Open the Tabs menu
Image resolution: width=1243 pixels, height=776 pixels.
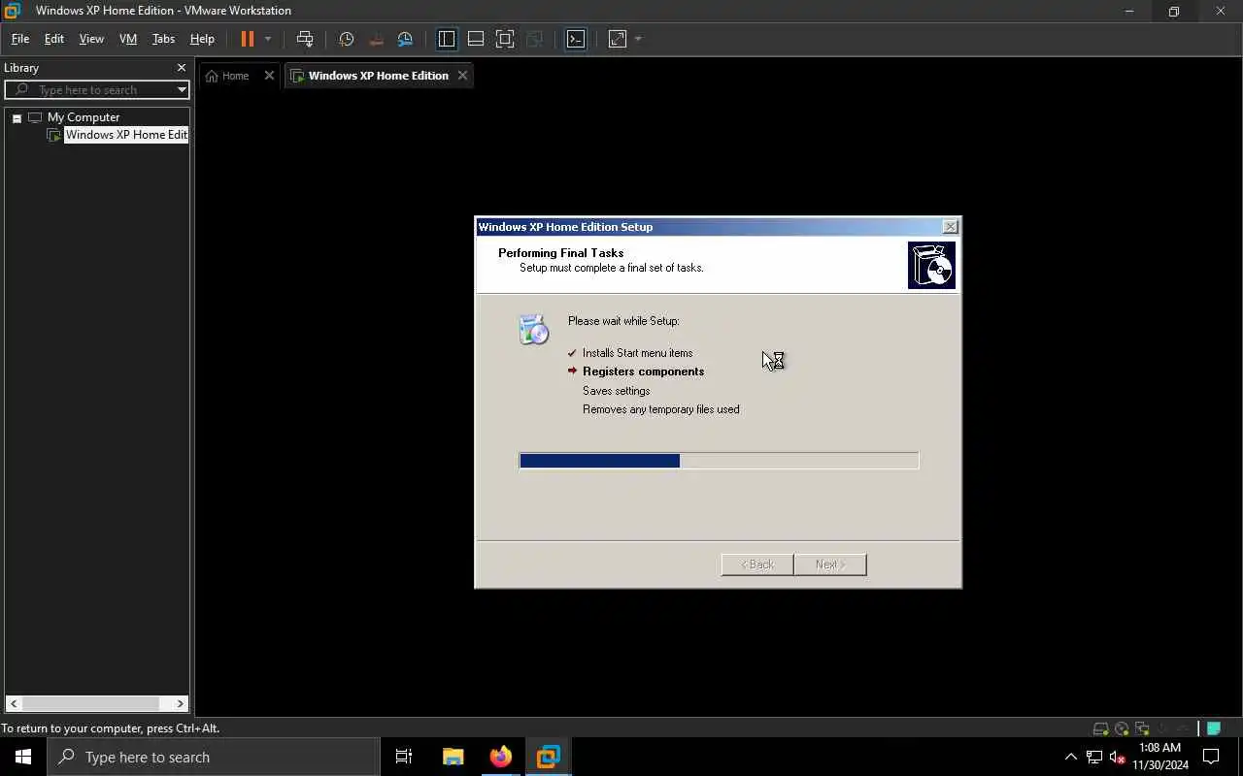(163, 39)
